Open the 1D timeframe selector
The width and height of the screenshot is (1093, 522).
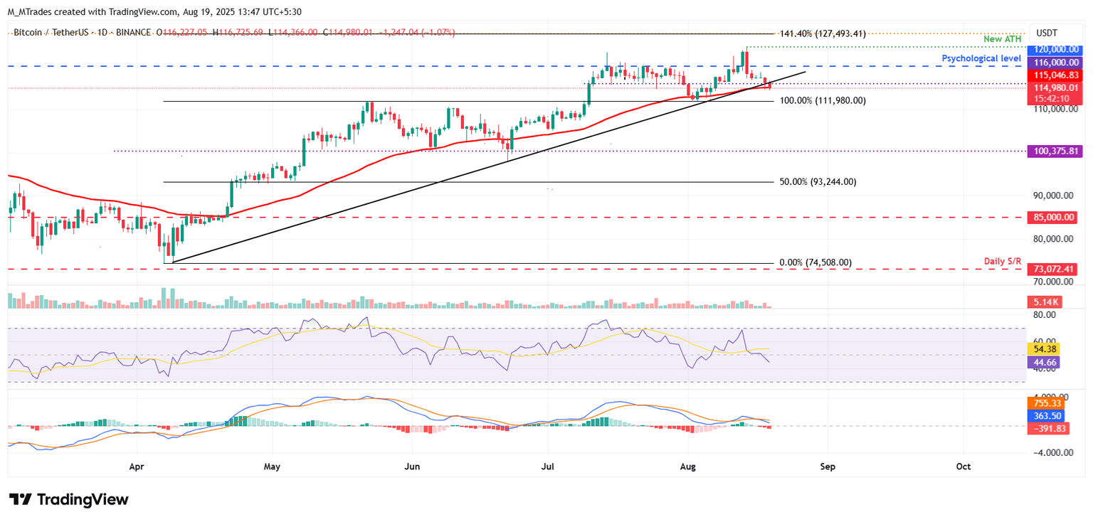(x=104, y=32)
